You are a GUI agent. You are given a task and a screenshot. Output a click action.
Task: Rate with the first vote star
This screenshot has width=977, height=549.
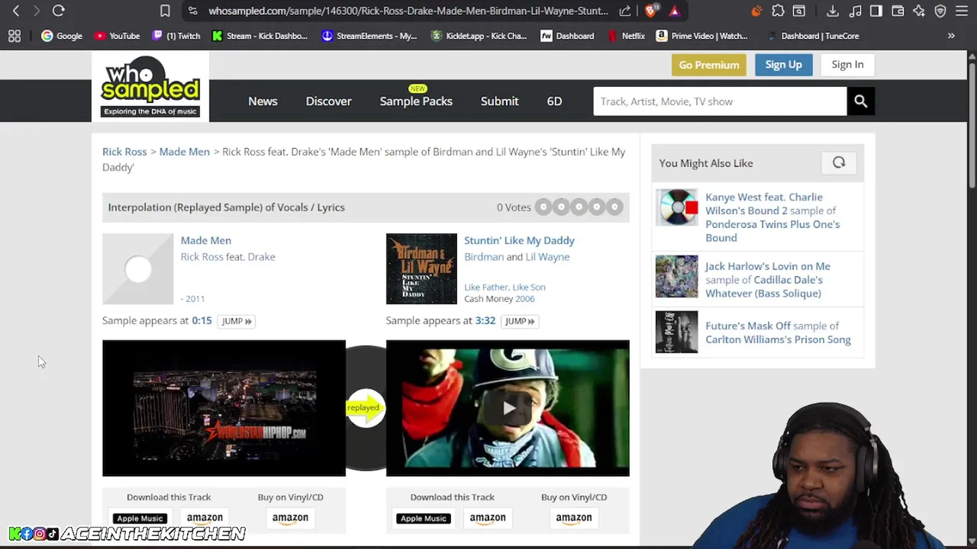(x=543, y=207)
